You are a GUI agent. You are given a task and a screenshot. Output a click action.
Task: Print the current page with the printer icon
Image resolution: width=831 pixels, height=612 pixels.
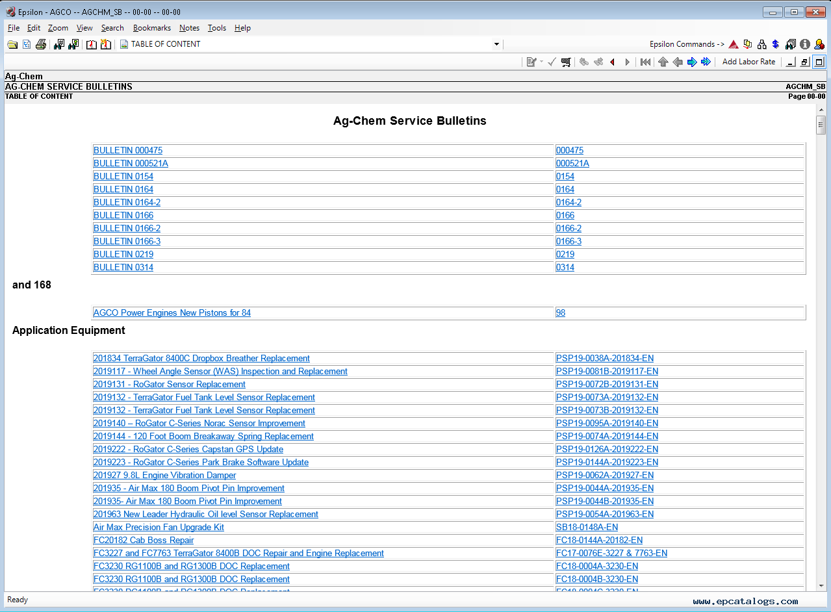(41, 44)
